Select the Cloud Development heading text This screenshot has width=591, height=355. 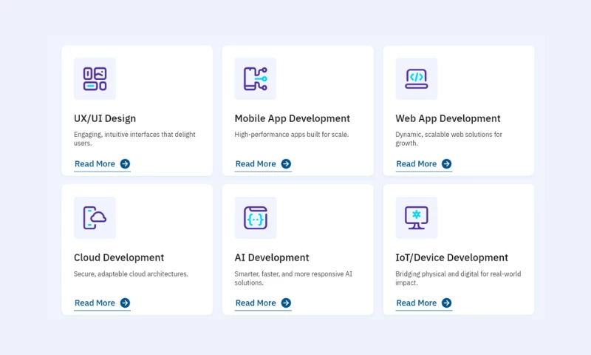(119, 257)
